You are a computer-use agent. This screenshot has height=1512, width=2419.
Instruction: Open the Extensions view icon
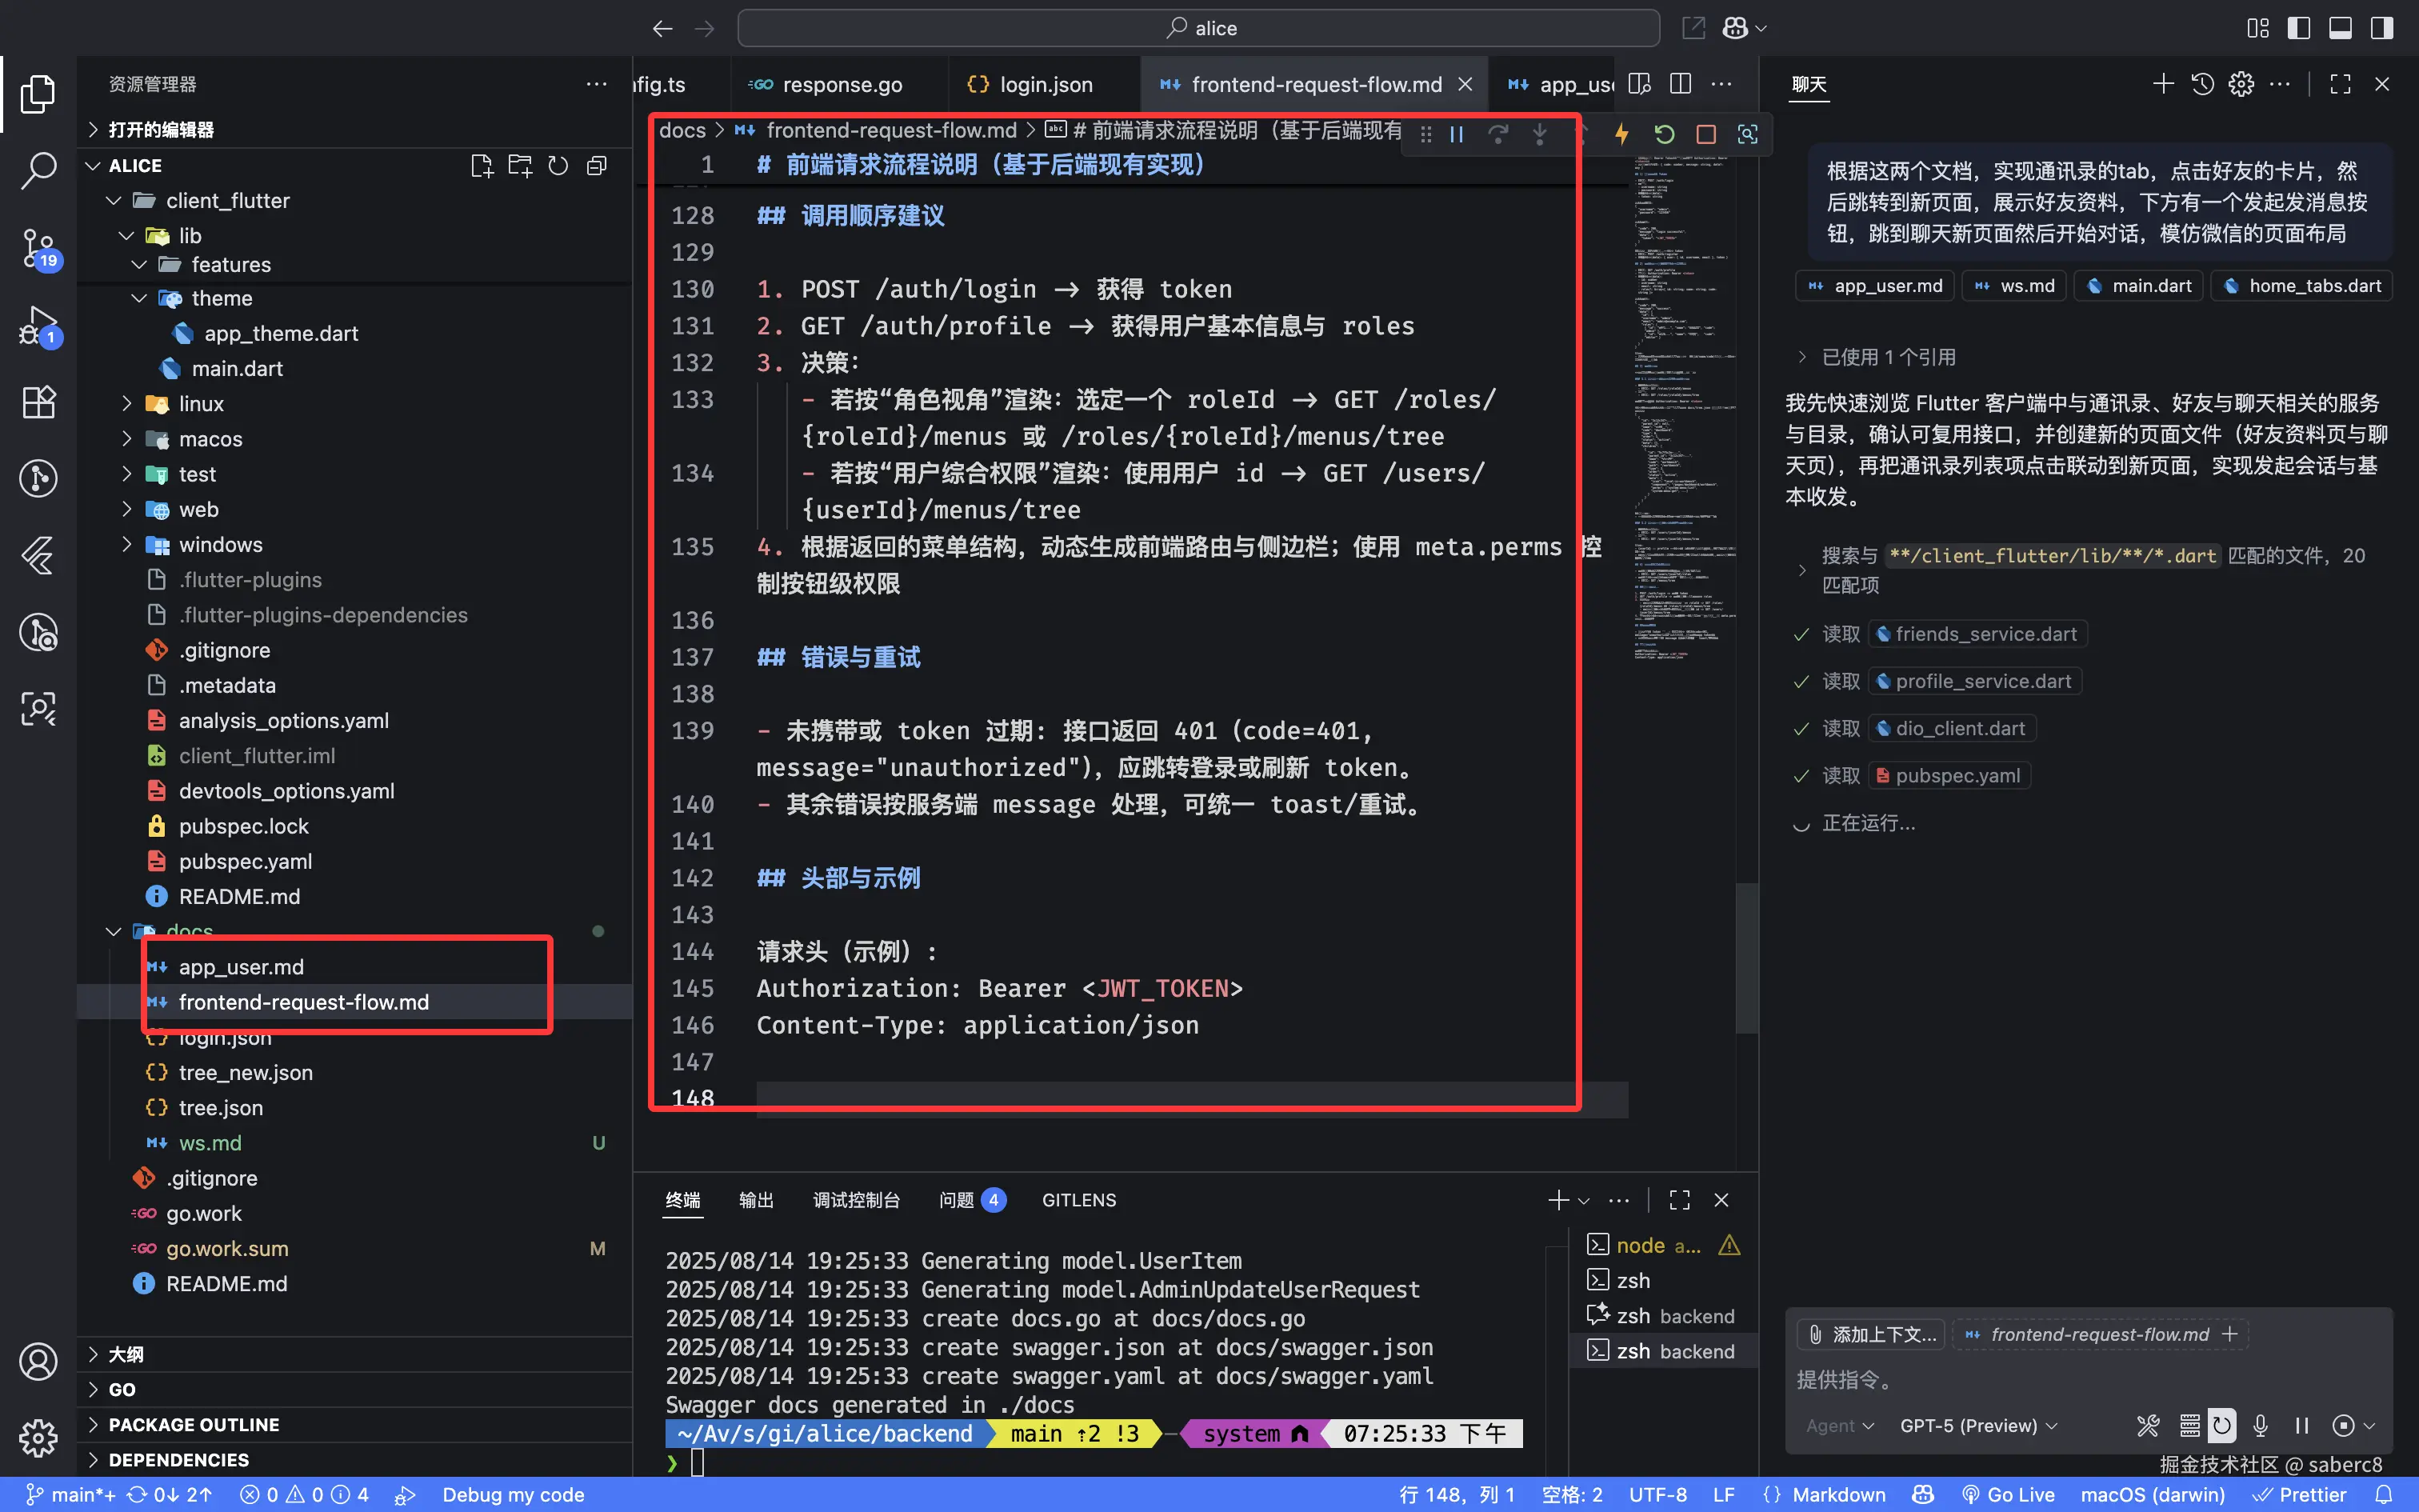tap(38, 402)
